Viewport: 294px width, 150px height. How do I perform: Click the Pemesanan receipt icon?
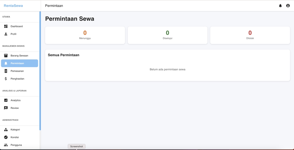tap(6, 71)
